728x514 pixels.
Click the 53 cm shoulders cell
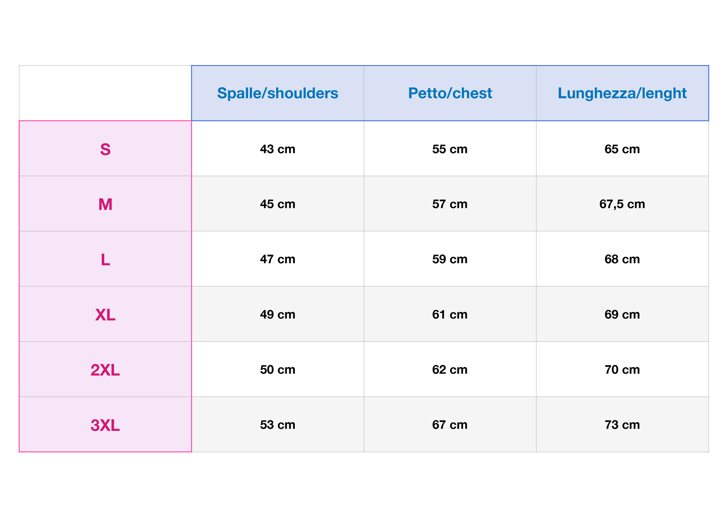[277, 425]
